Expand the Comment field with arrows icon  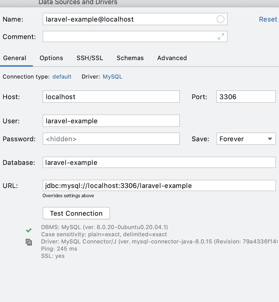coord(221,36)
